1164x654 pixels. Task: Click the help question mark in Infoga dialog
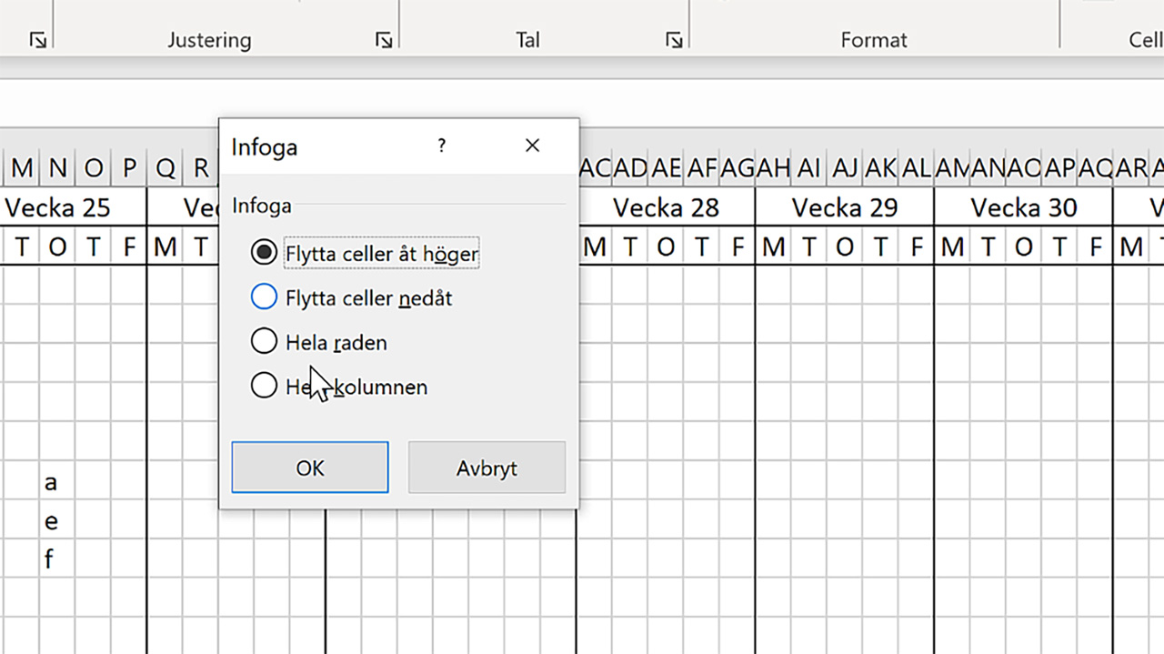click(x=441, y=146)
